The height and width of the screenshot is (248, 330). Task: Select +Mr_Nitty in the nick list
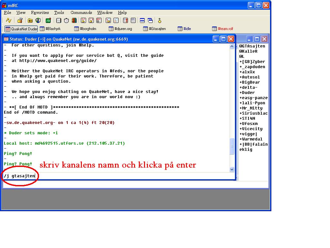pyautogui.click(x=251, y=108)
